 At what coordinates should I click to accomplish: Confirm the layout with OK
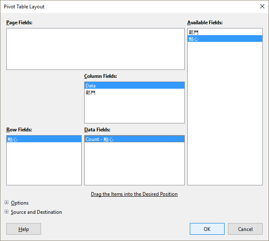207,229
